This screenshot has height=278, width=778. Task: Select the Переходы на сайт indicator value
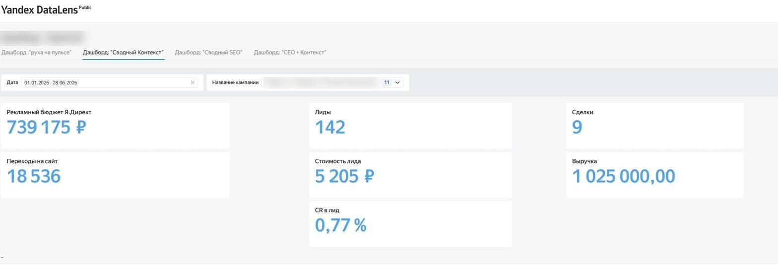pyautogui.click(x=34, y=176)
